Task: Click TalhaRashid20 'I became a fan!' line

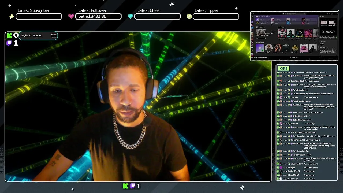Action: (306, 140)
